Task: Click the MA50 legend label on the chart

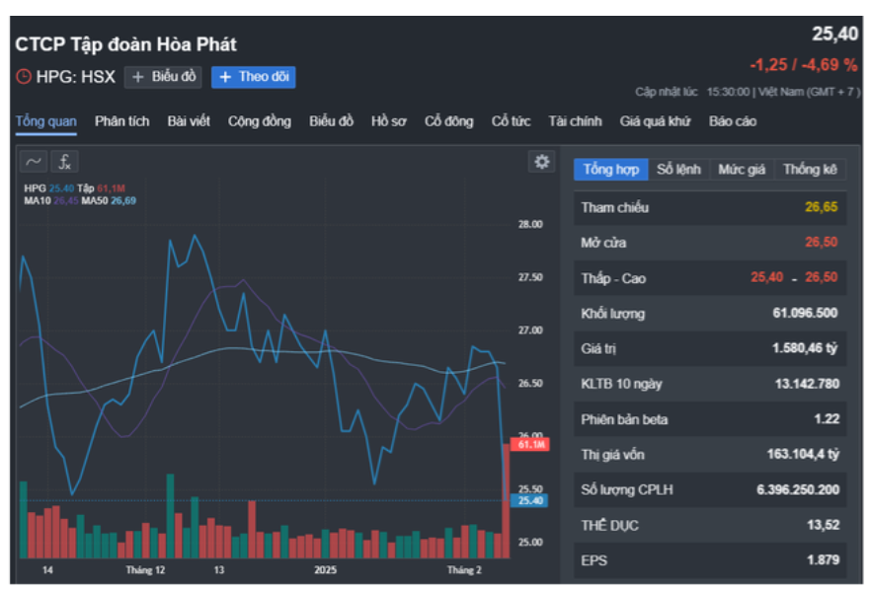Action: pos(95,200)
